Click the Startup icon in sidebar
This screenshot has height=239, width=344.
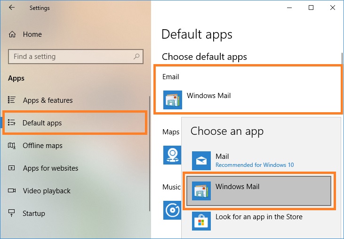coord(12,213)
